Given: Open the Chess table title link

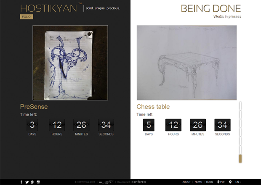Looking at the screenshot, I should (153, 107).
